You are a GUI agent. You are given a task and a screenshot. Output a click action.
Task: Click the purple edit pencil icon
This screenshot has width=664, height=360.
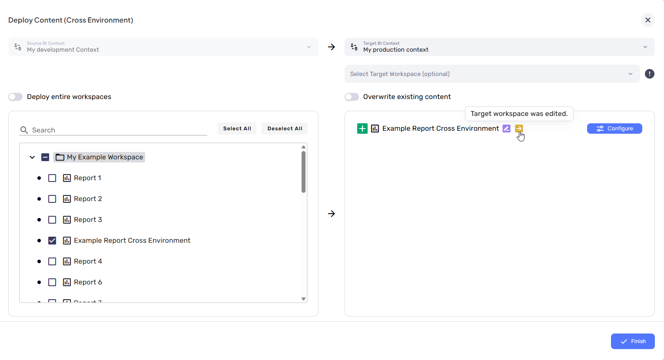pos(506,129)
